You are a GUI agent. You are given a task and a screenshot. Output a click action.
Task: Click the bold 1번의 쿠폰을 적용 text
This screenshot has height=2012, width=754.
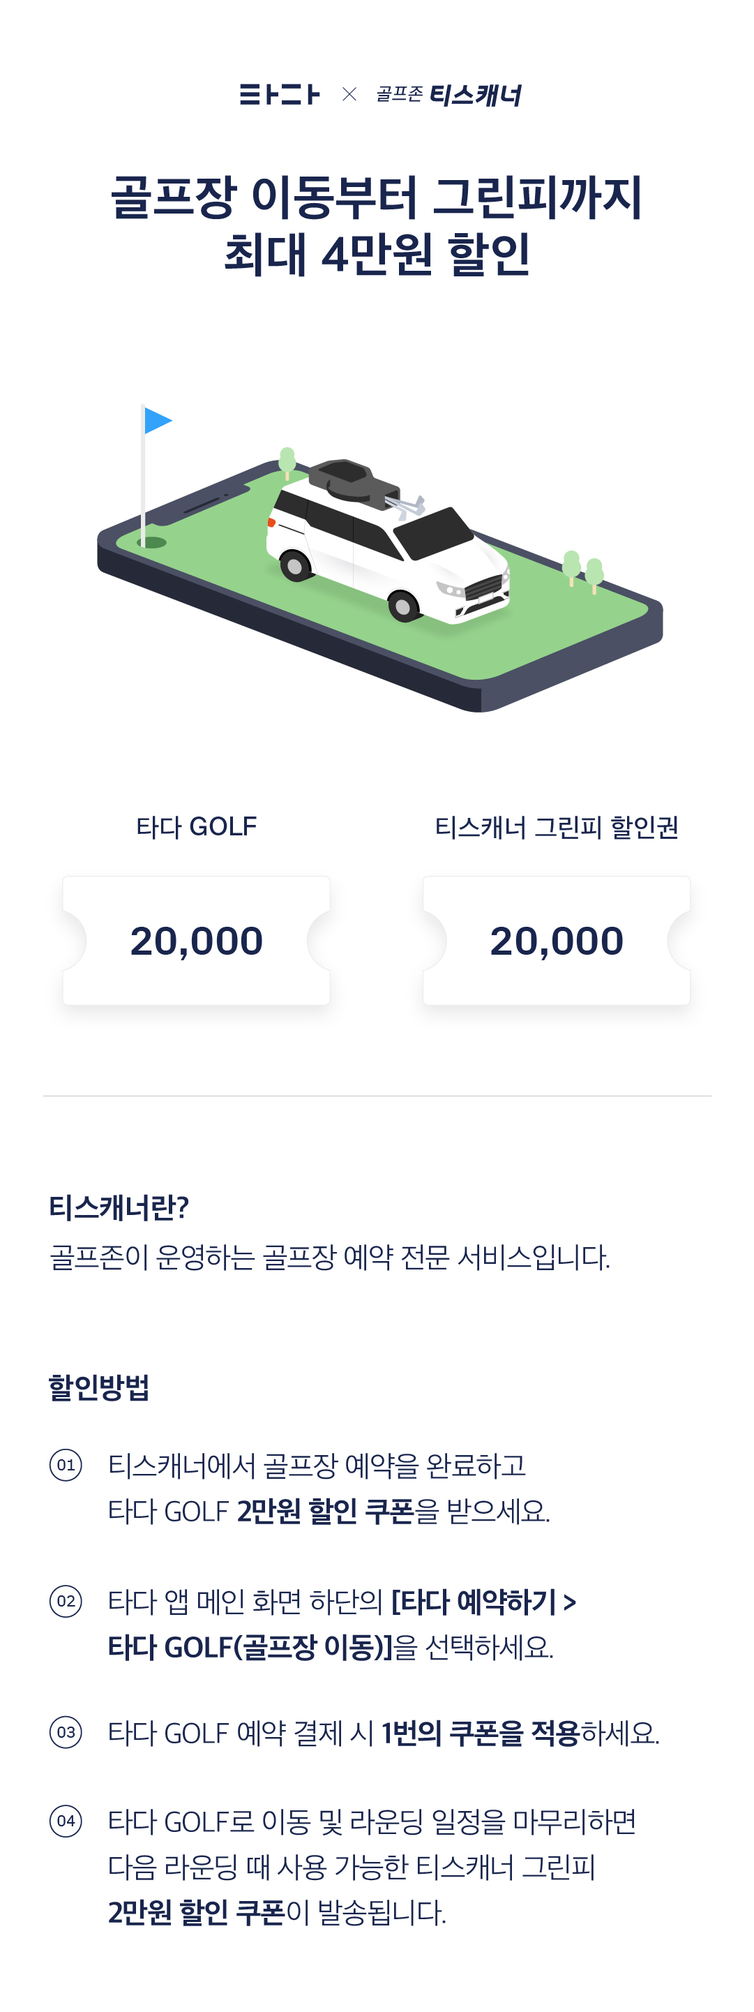pos(480,1733)
